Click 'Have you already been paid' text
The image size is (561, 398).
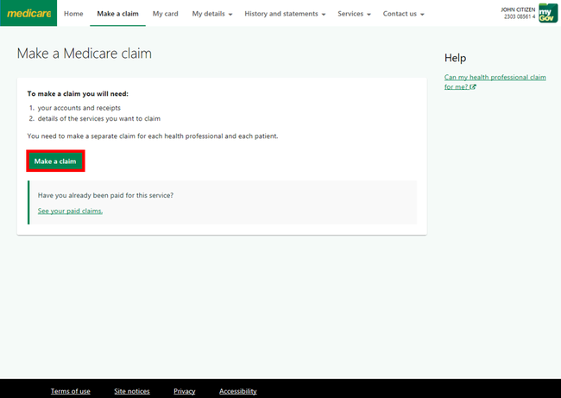point(105,195)
